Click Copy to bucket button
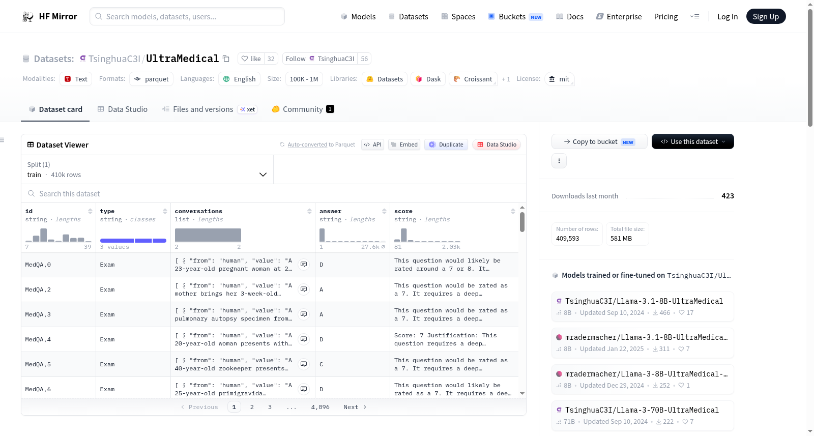This screenshot has width=814, height=436. point(599,141)
